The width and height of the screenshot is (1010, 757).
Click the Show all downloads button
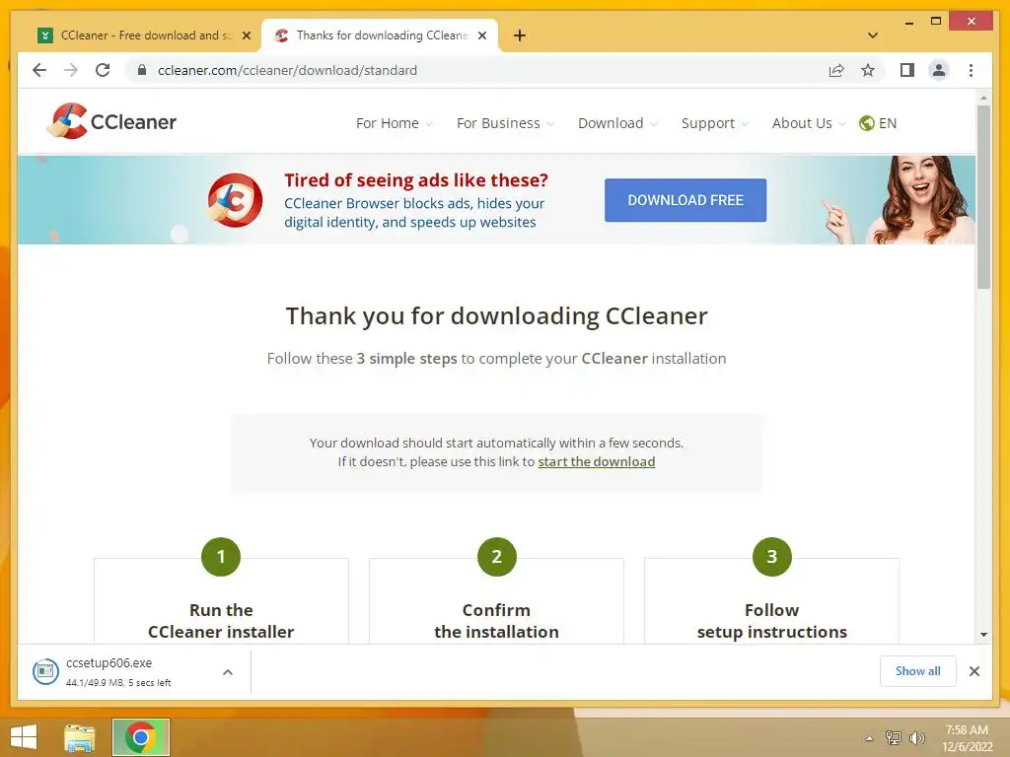[x=918, y=670]
